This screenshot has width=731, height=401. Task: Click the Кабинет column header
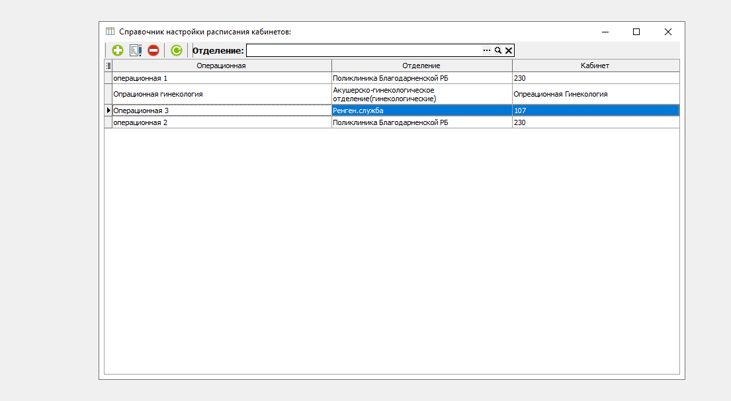pyautogui.click(x=595, y=66)
